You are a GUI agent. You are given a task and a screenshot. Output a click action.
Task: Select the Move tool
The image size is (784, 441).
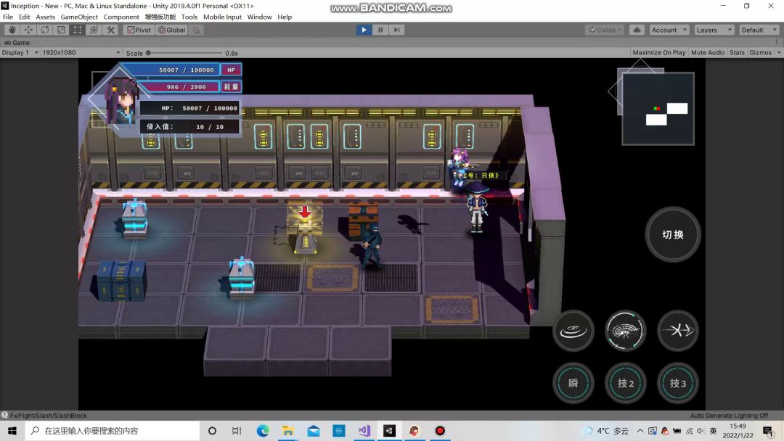[28, 30]
